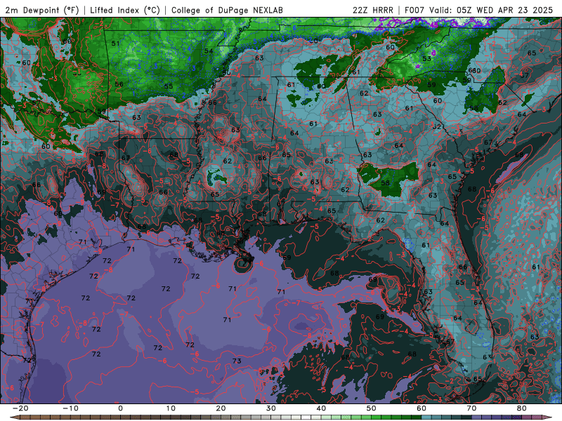The image size is (562, 421).
Task: Click the 10 label on the color scale
Action: (171, 408)
